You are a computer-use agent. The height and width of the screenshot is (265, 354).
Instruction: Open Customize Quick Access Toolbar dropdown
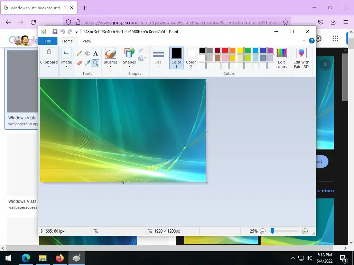click(76, 32)
